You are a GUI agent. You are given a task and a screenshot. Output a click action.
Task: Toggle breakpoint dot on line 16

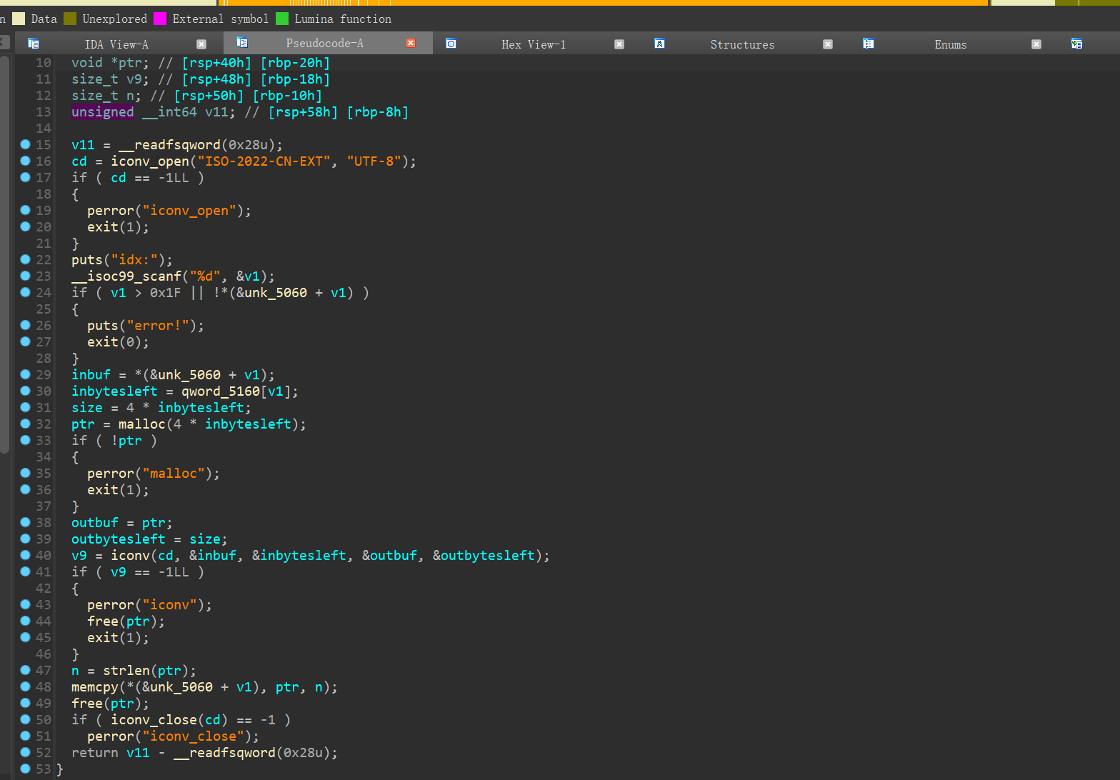[x=25, y=161]
